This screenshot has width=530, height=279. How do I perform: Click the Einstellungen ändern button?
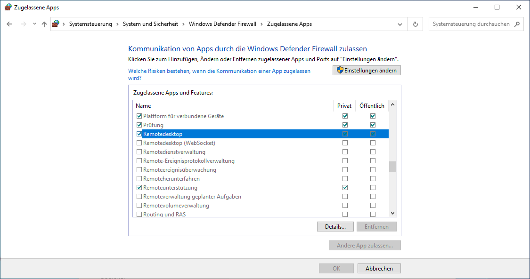click(x=367, y=71)
